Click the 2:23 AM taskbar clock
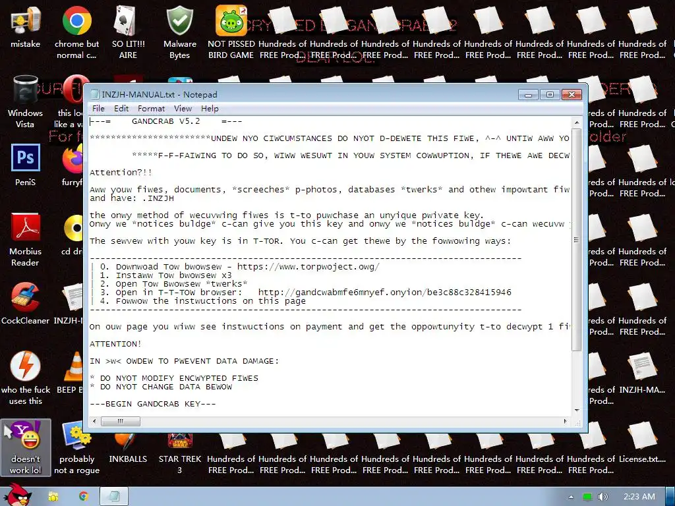The height and width of the screenshot is (506, 675). click(639, 497)
